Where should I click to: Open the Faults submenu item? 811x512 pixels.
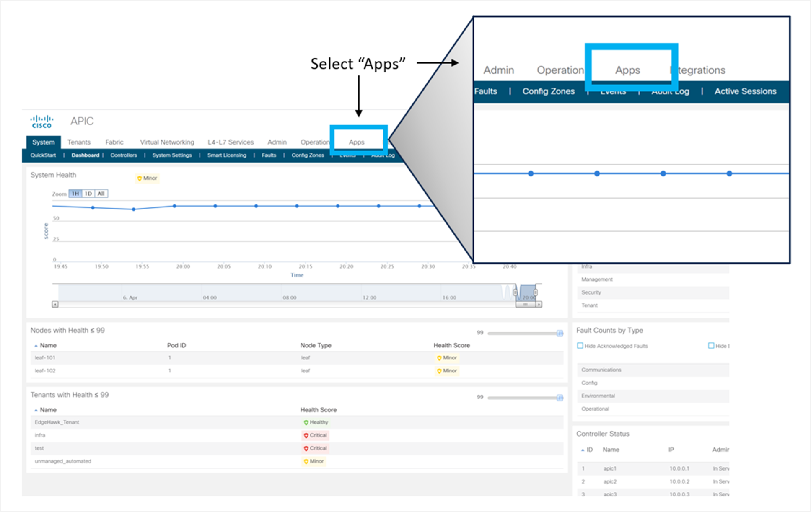[x=269, y=155]
